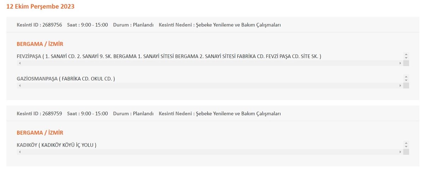The height and width of the screenshot is (170, 424).
Task: Click the first BERGAMA / İZMİR heading
Action: 40,44
